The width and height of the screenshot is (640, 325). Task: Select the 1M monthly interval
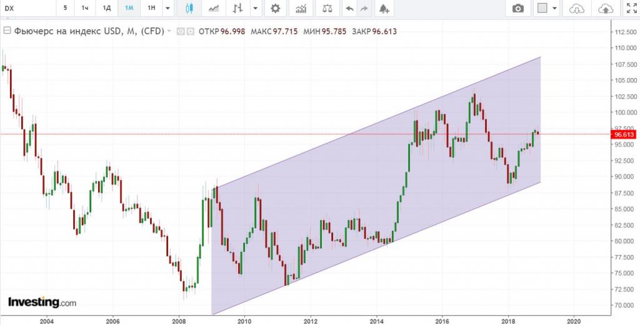pos(129,9)
